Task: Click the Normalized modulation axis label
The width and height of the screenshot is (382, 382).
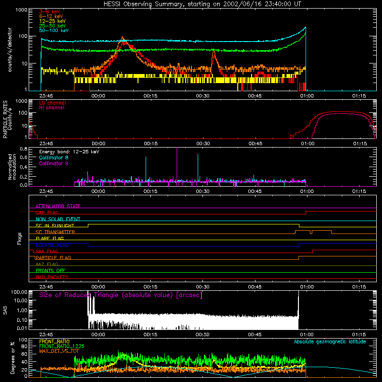Action: pos(12,167)
